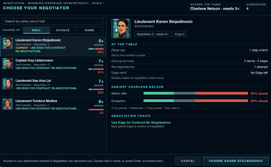The height and width of the screenshot is (167, 271).
Task: Click the candidates count '4'
Action: coord(247,9)
